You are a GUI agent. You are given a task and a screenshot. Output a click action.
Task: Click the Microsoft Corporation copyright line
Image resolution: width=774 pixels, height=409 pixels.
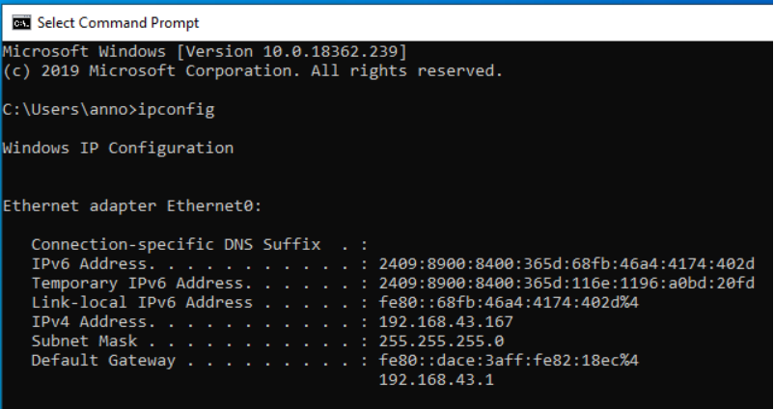point(253,70)
